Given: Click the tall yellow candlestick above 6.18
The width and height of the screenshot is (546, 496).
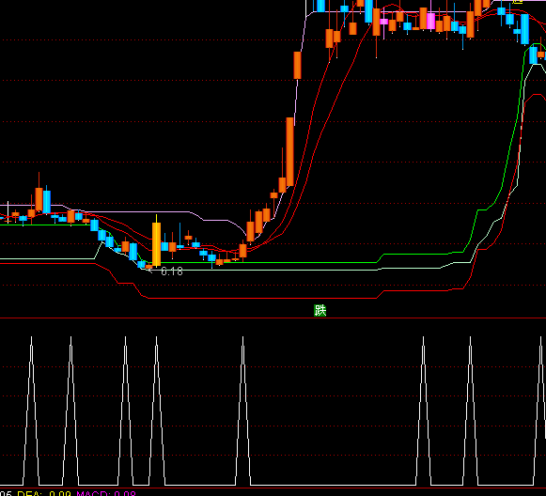Looking at the screenshot, I should [156, 243].
